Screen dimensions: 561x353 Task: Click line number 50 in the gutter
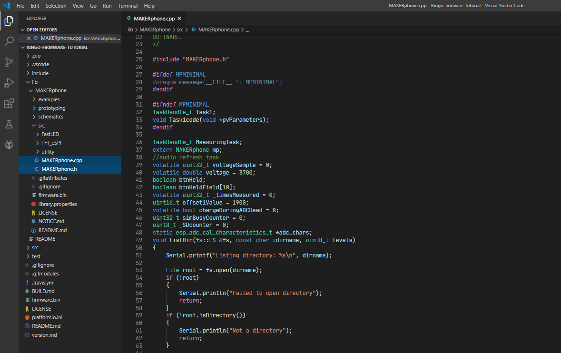click(139, 247)
